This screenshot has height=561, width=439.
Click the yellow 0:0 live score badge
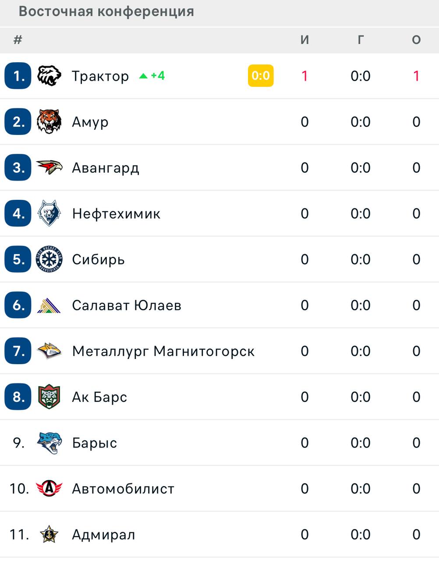pyautogui.click(x=261, y=76)
